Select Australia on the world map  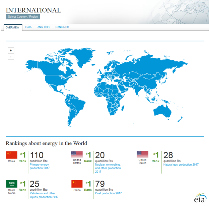(x=162, y=112)
